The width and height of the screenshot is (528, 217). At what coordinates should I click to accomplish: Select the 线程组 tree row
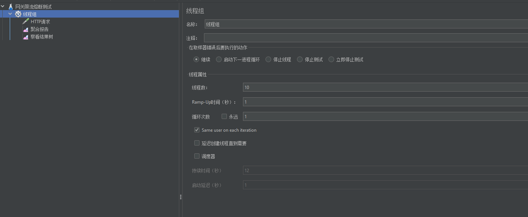89,14
